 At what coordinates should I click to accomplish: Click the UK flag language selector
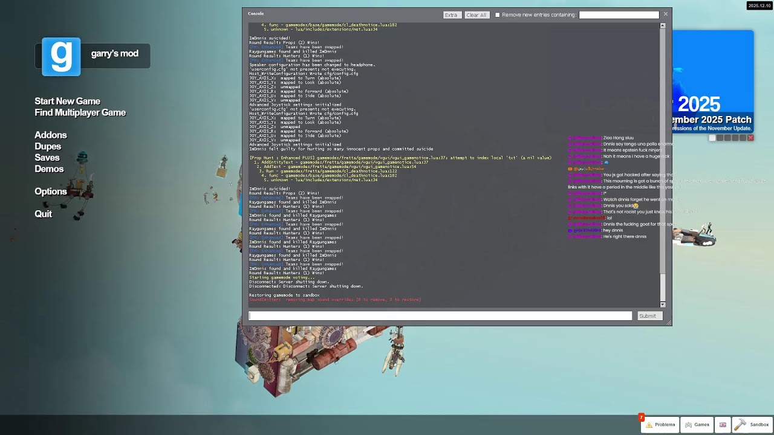tap(723, 425)
